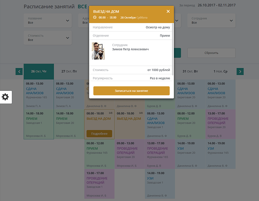The width and height of the screenshot is (259, 201).
Task: Go to previous week with left arrow
Action: click(19, 71)
